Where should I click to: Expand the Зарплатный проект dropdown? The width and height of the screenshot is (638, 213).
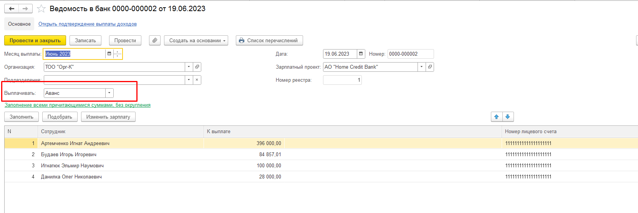pos(421,67)
